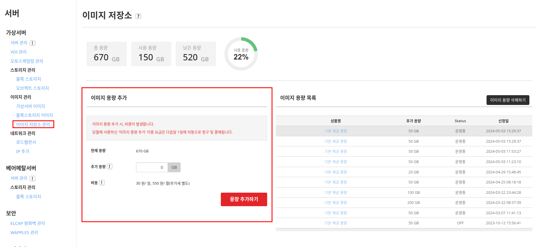
Task: Open WAPPLES 관리 menu item
Action: click(x=24, y=232)
